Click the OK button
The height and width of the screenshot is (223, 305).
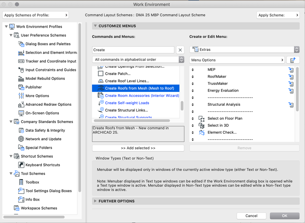285,216
